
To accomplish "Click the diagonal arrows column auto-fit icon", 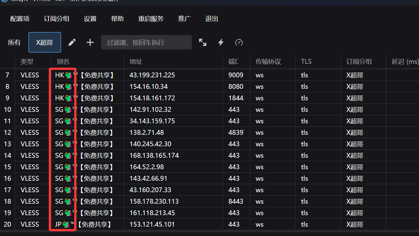I will click(202, 42).
